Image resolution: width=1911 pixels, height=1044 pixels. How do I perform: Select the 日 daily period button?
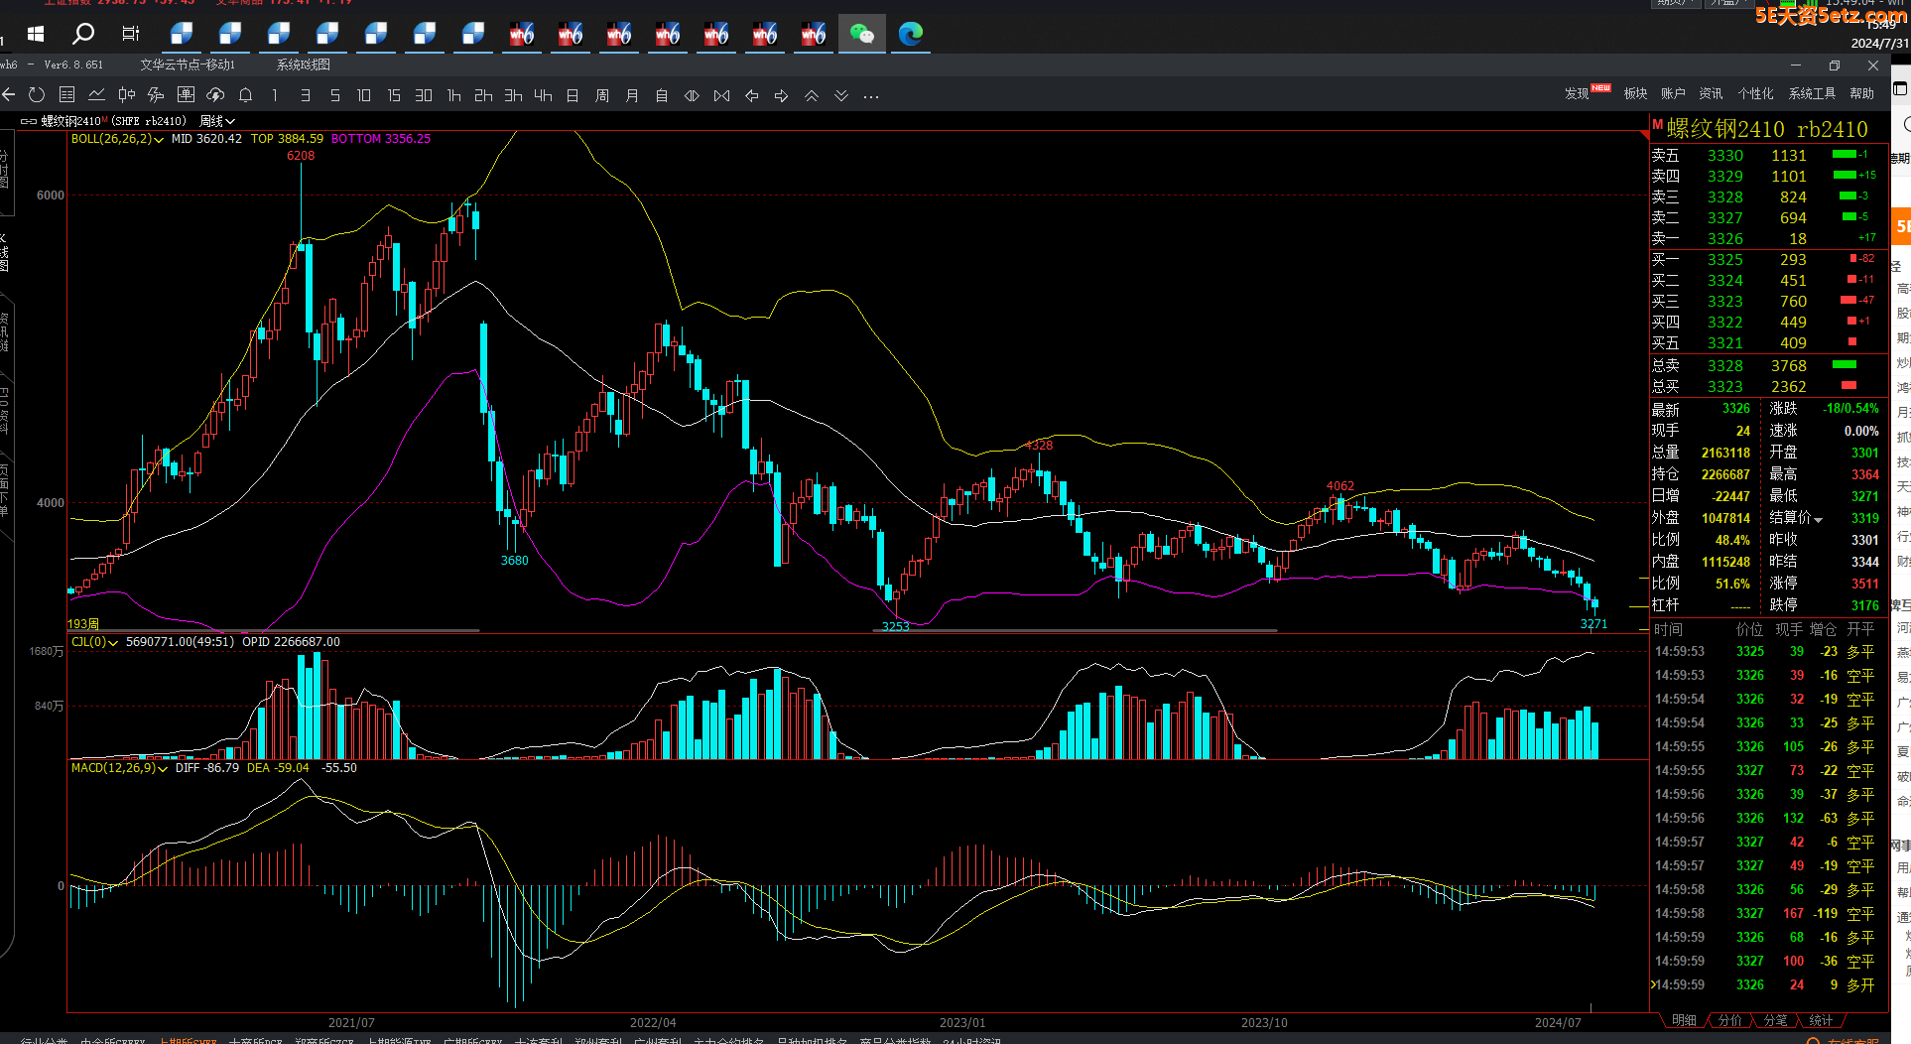[x=573, y=95]
